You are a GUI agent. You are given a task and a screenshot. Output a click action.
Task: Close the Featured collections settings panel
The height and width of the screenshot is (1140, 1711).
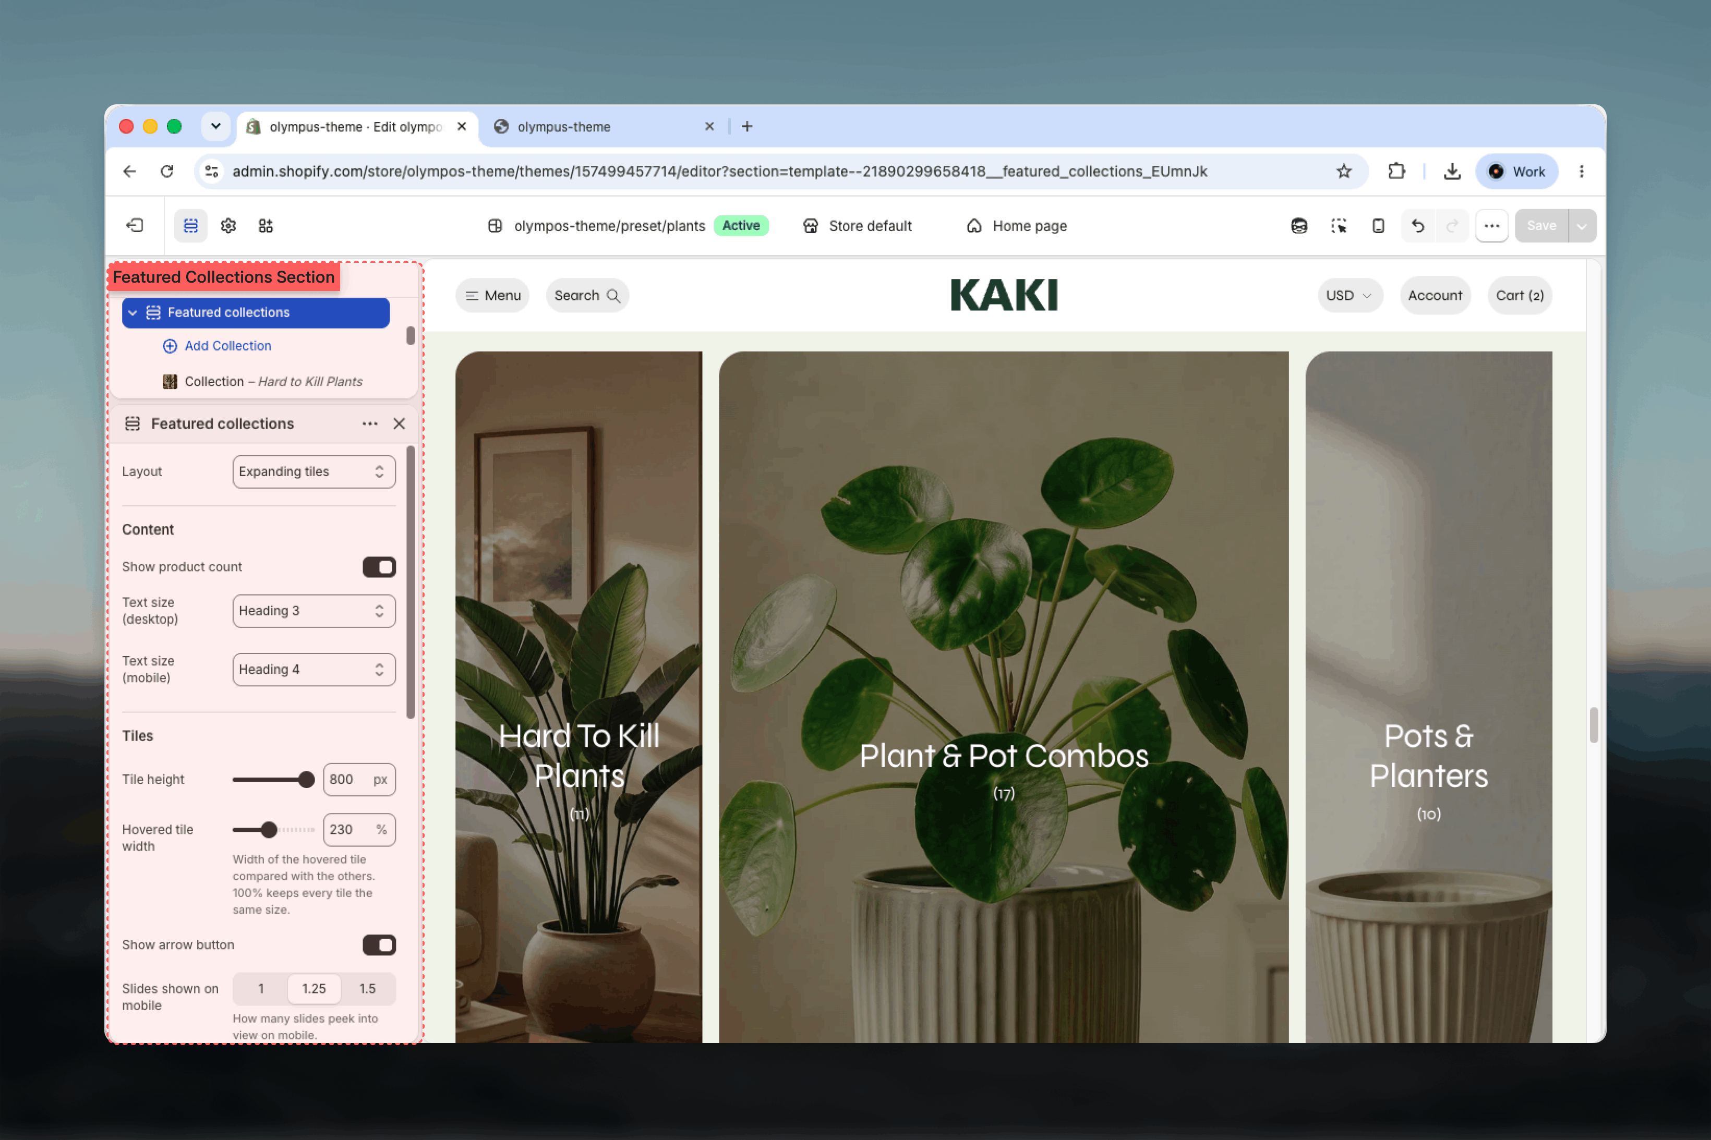[399, 424]
